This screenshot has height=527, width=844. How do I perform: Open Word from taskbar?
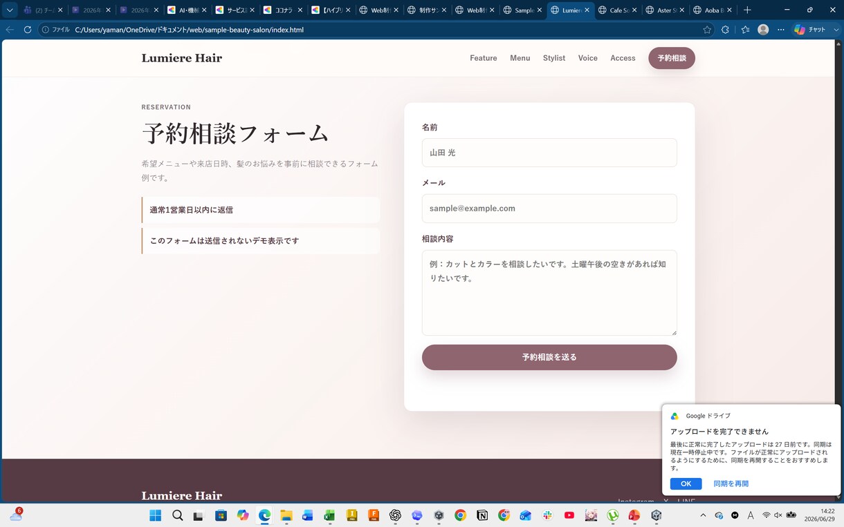pos(308,515)
